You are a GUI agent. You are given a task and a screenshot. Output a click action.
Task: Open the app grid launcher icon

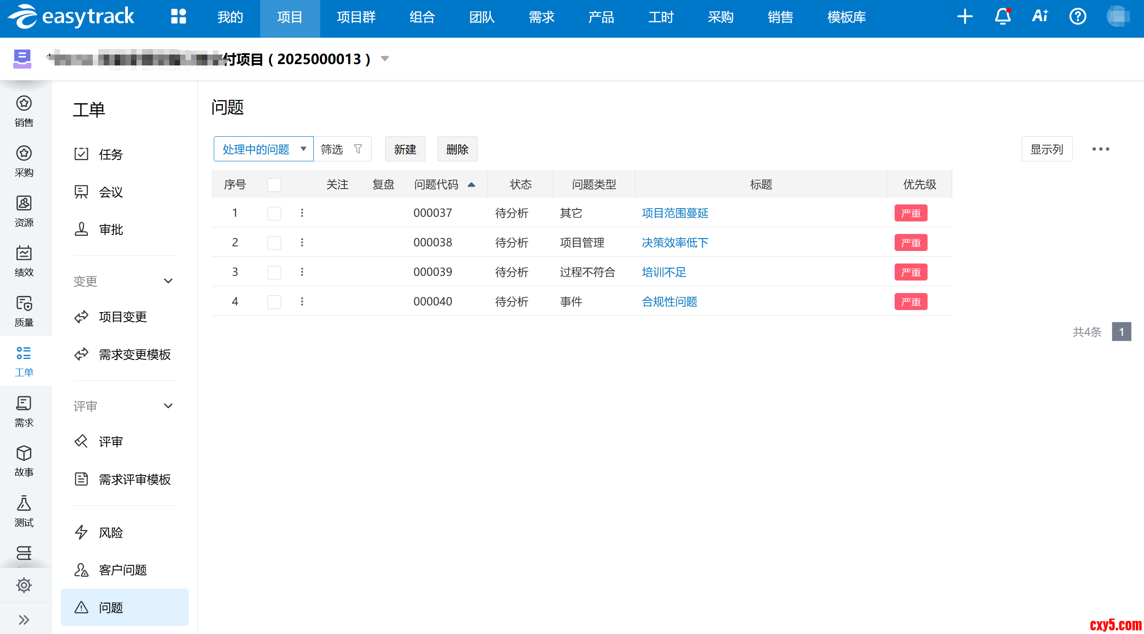pyautogui.click(x=178, y=17)
